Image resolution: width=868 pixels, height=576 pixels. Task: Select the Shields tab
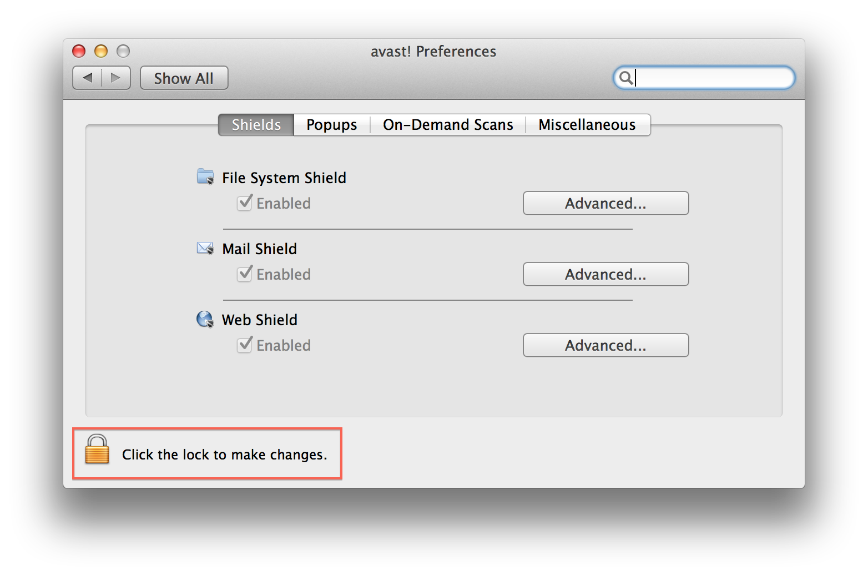255,124
